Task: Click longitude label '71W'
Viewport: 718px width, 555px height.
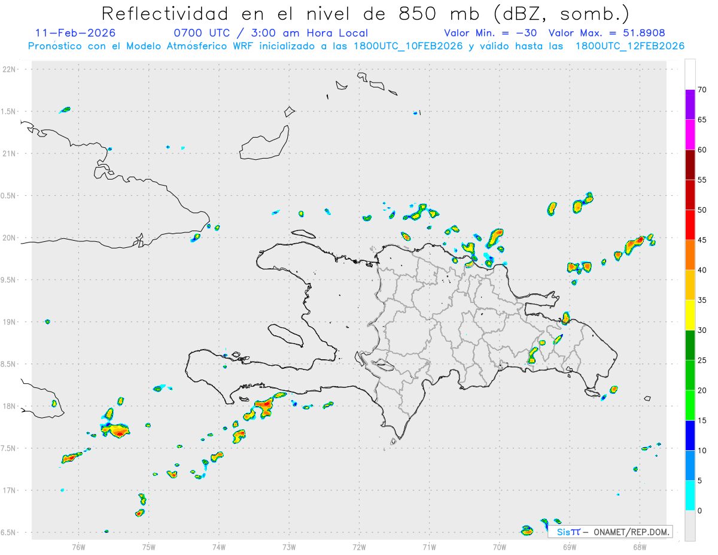Action: point(429,547)
